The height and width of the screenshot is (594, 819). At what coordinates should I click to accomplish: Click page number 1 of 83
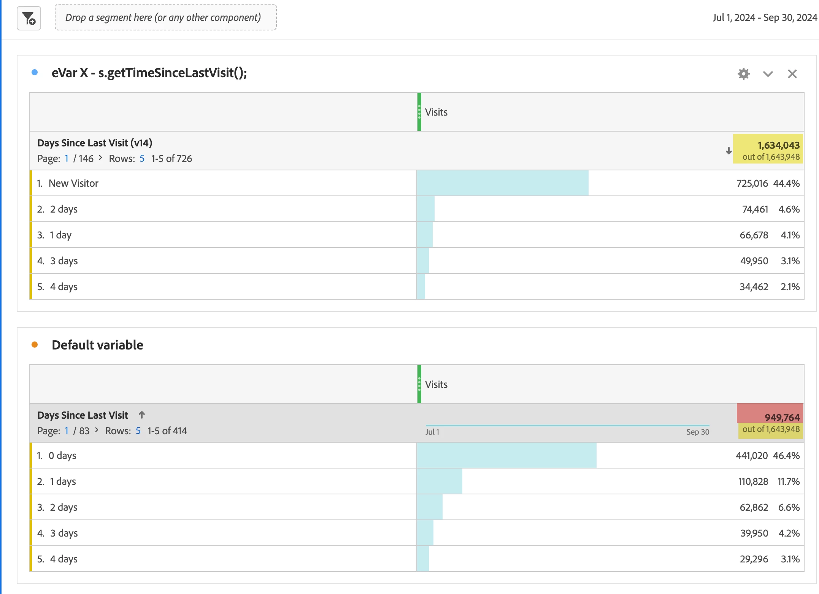tap(67, 431)
